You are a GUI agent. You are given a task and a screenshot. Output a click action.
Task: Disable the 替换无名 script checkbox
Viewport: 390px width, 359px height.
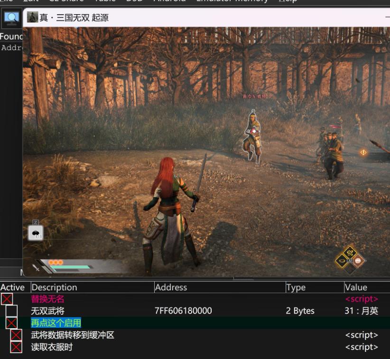(7, 299)
